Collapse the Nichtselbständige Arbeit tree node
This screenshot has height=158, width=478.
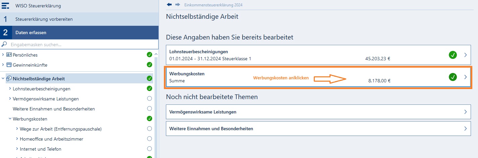coord(3,79)
